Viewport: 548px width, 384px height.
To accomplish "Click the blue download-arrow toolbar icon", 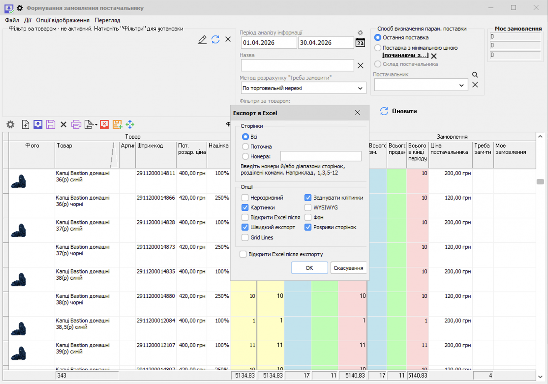I will point(38,125).
